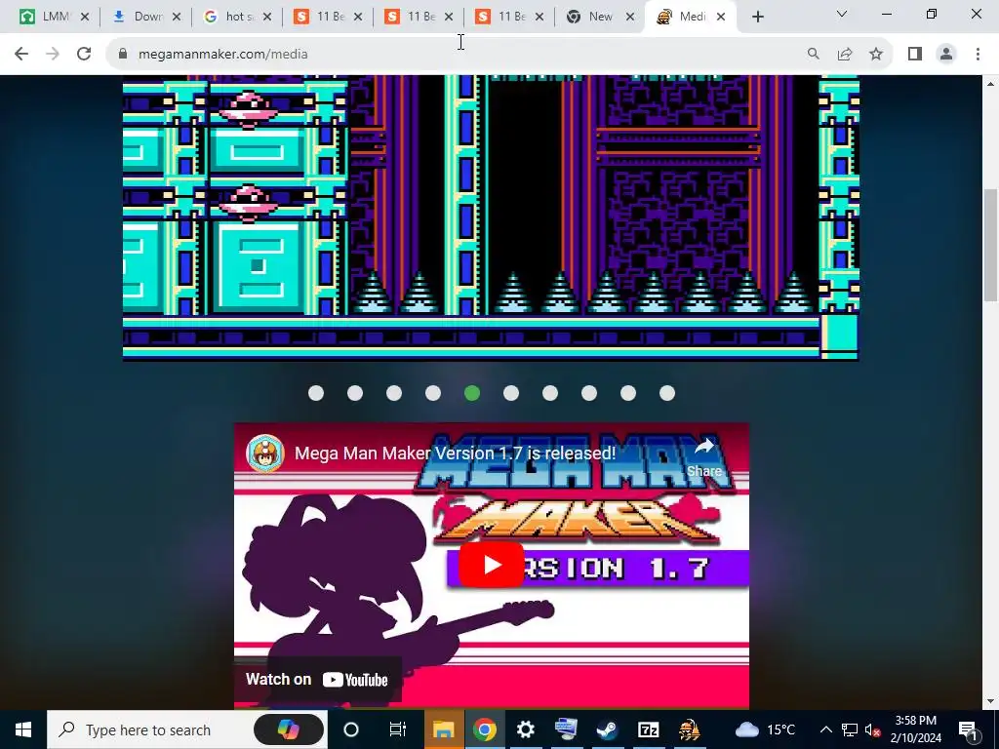
Task: Open the channel avatar on the video
Action: tap(265, 453)
